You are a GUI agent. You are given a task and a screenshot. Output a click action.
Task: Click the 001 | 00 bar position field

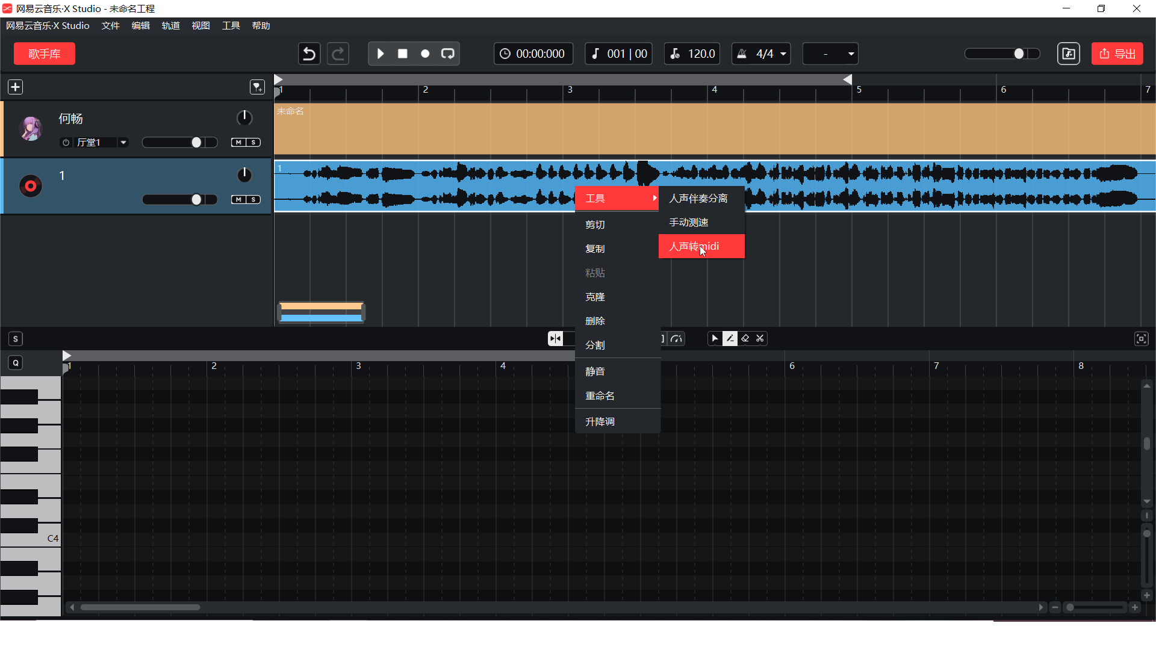tap(619, 54)
